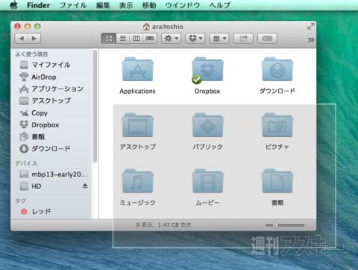Switch to list view
Viewport: 358px width, 270px height.
(x=123, y=39)
